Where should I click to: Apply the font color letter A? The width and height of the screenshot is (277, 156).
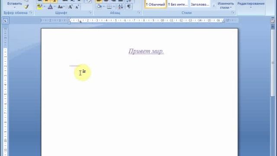tap(50, 7)
